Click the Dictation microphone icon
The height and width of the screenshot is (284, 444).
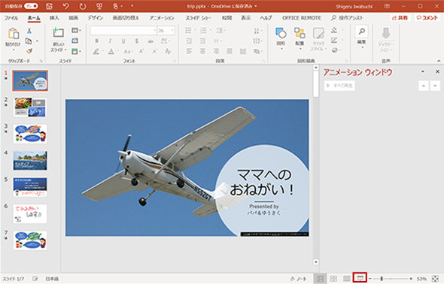(x=385, y=33)
